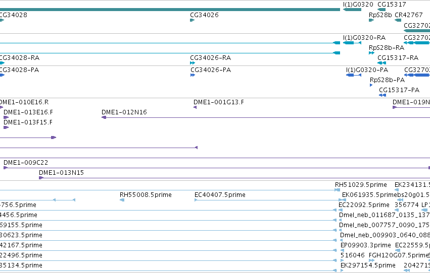The image size is (430, 273).
Task: Click transcript RpS28b-RA label
Action: [x=387, y=48]
